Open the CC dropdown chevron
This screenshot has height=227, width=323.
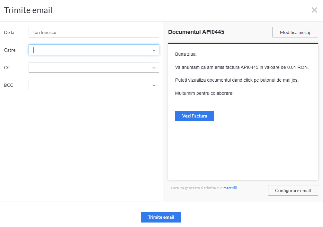click(154, 68)
